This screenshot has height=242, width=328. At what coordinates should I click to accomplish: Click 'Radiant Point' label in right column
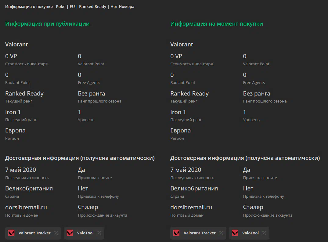183,83
